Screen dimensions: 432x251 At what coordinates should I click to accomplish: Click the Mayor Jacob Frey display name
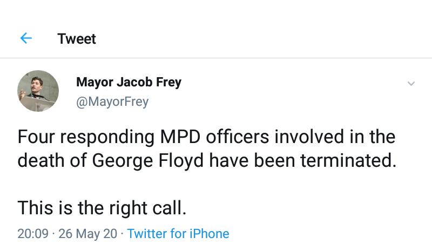coord(129,83)
